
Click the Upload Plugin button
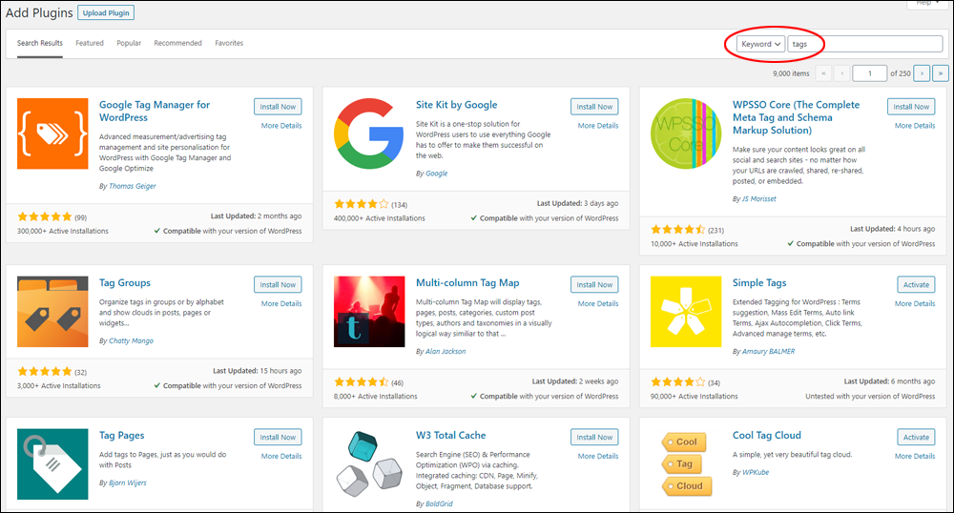106,12
